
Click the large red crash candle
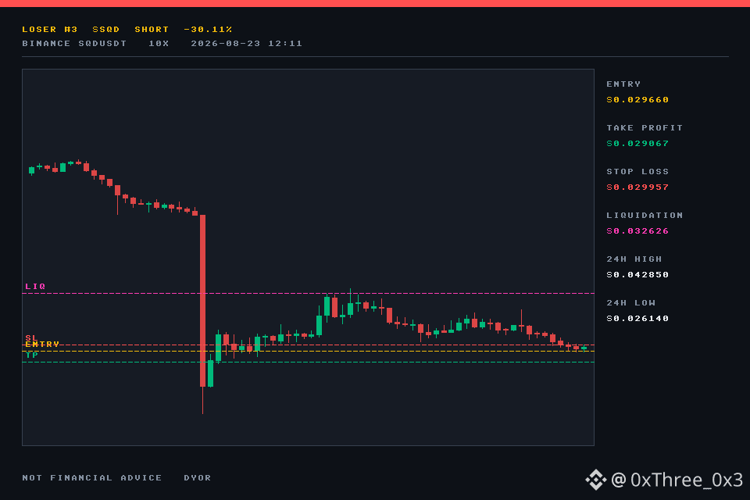[203, 301]
